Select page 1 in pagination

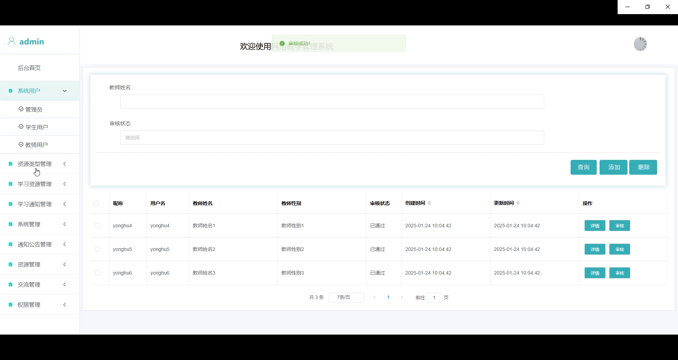[x=388, y=298]
